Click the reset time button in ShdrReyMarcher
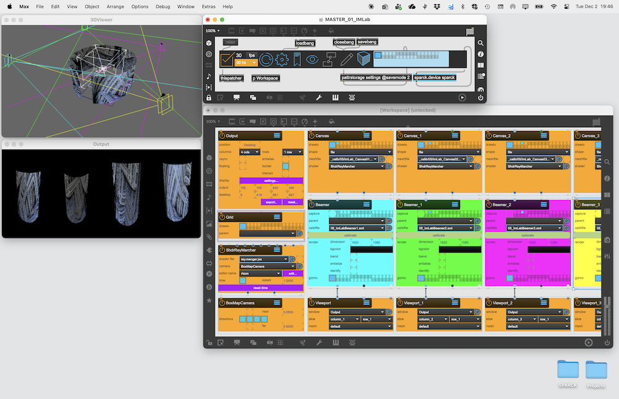Viewport: 619px width, 399px height. click(x=260, y=288)
